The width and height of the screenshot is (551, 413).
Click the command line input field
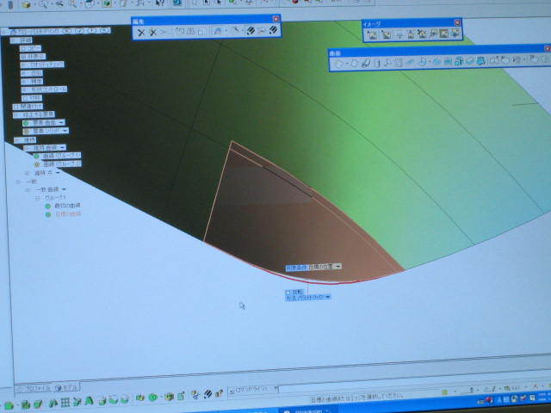[358, 389]
